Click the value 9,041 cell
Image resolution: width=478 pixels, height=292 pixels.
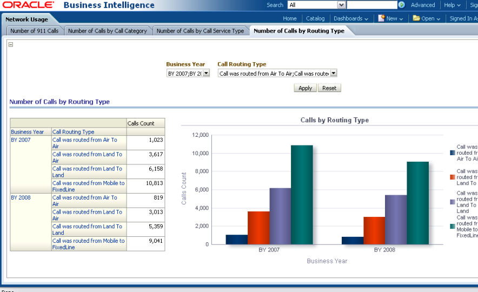pos(145,244)
